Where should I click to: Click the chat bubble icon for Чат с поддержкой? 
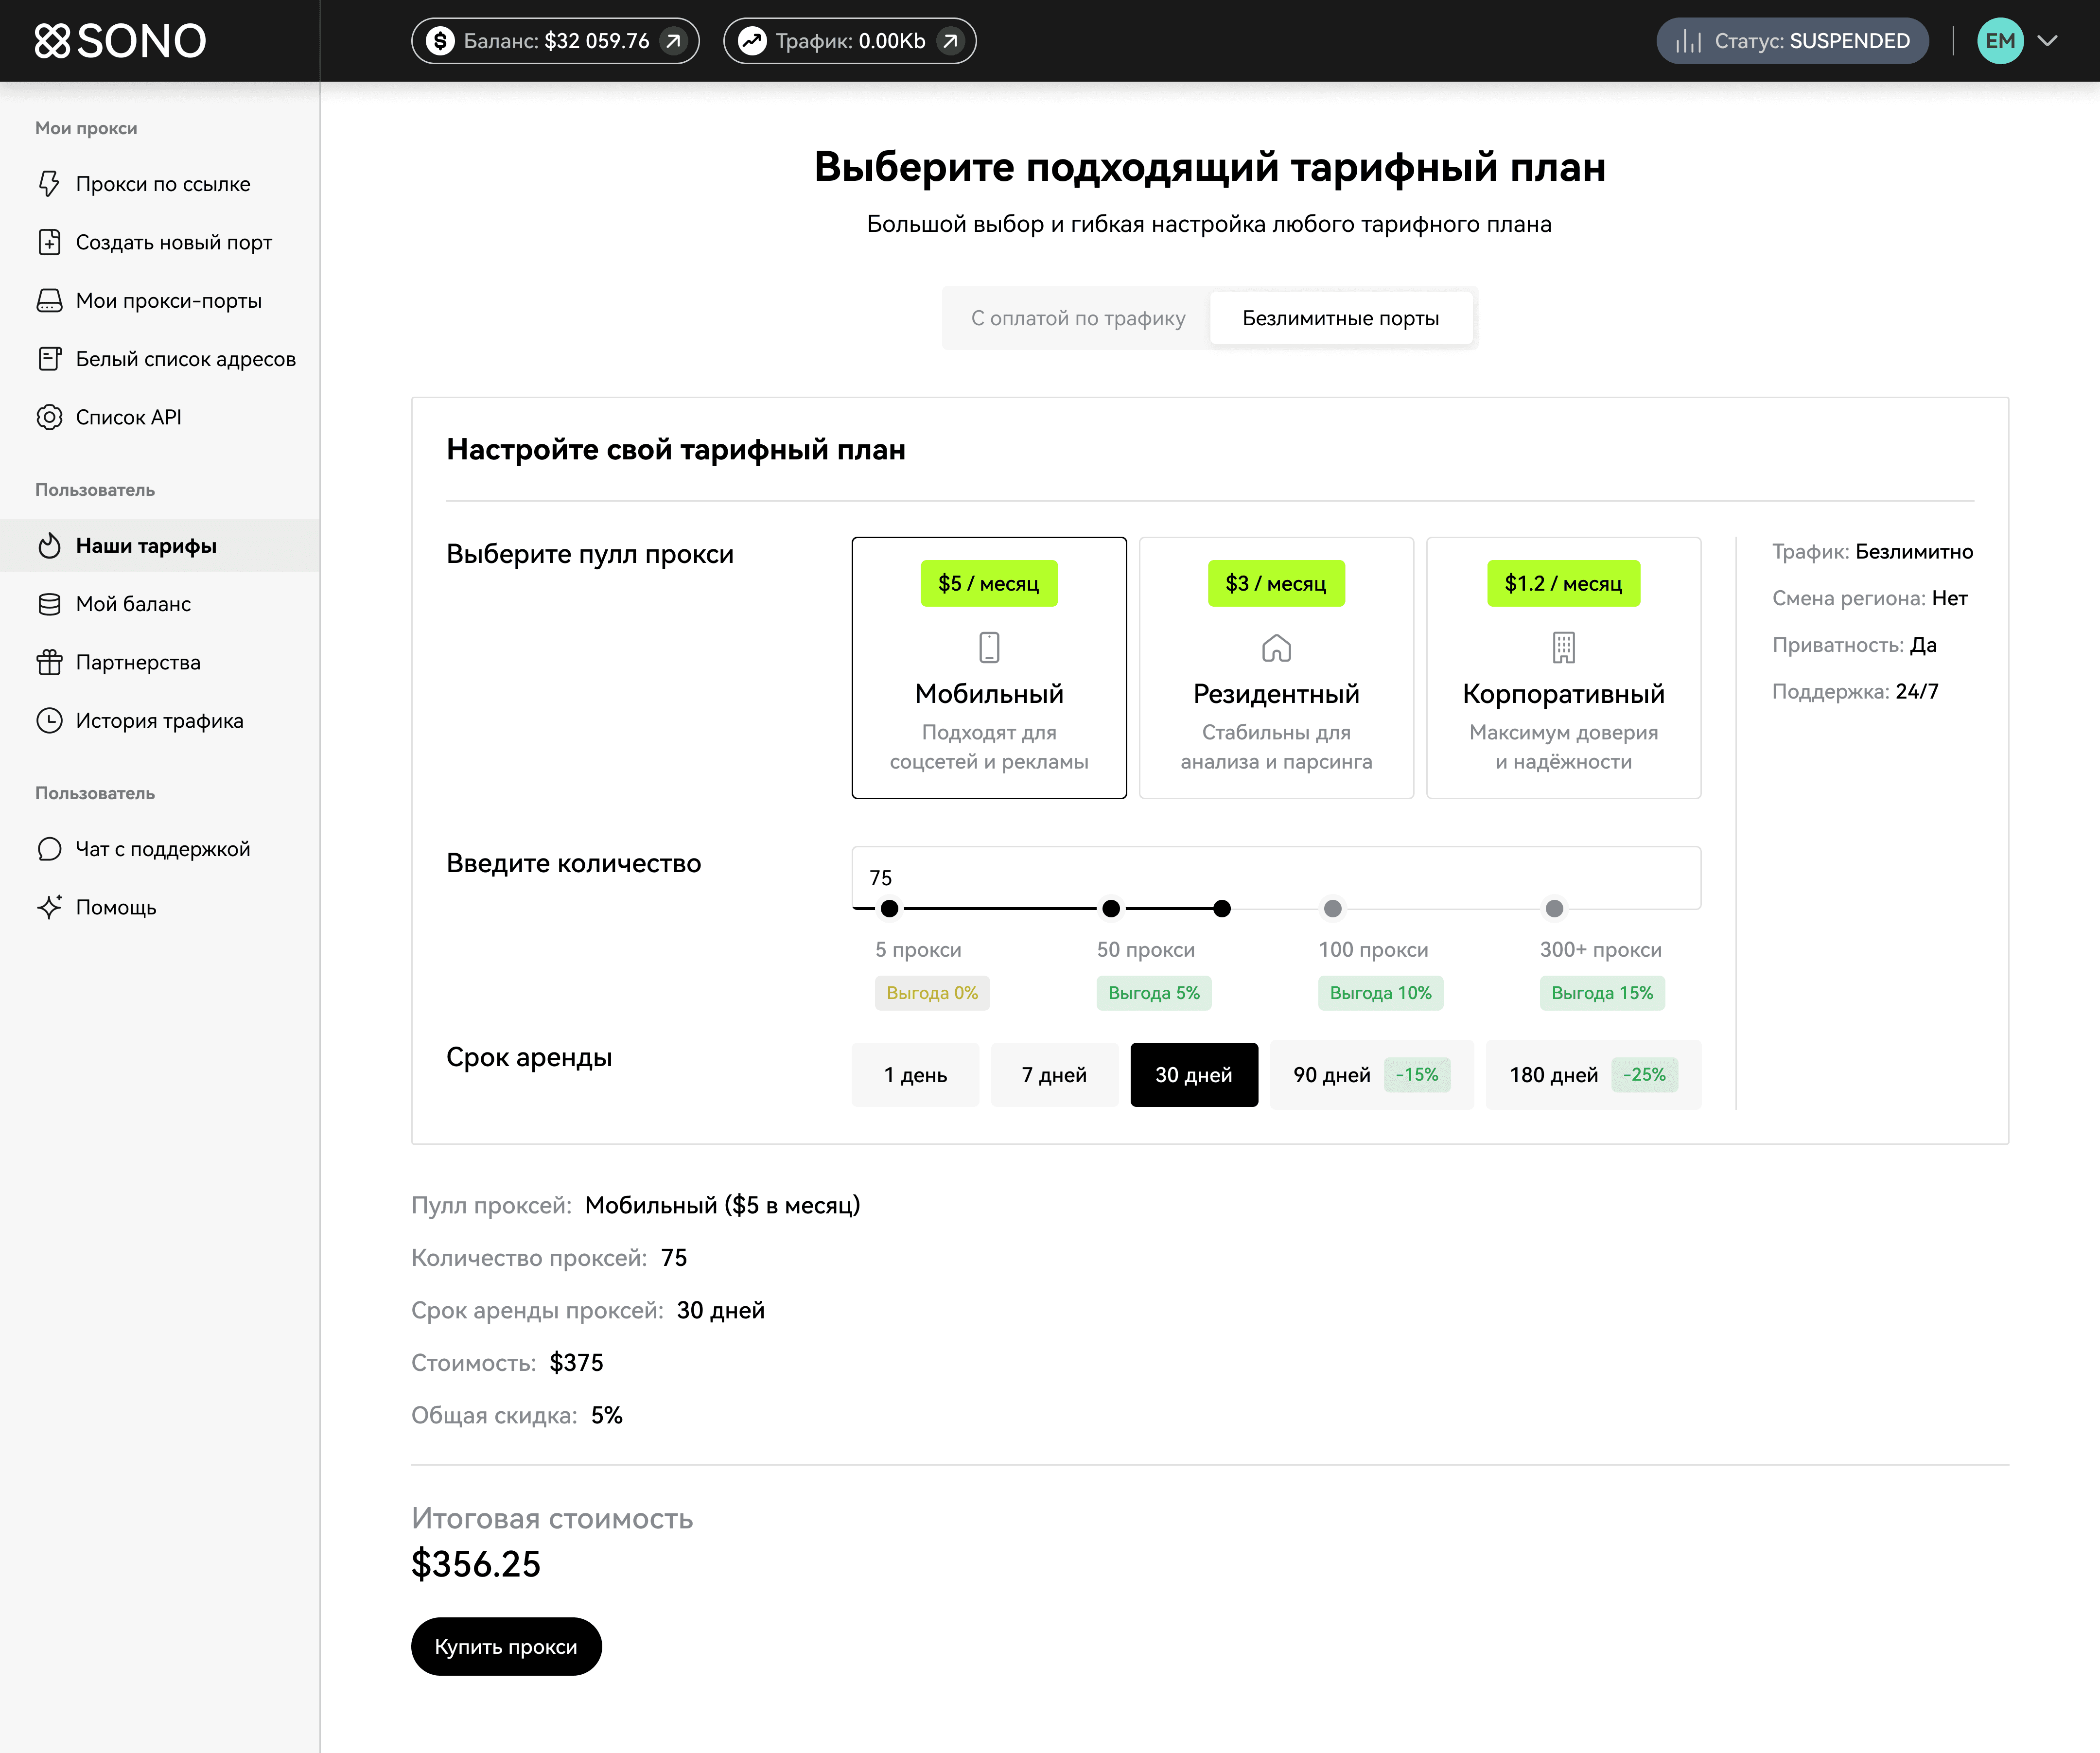pyautogui.click(x=49, y=849)
